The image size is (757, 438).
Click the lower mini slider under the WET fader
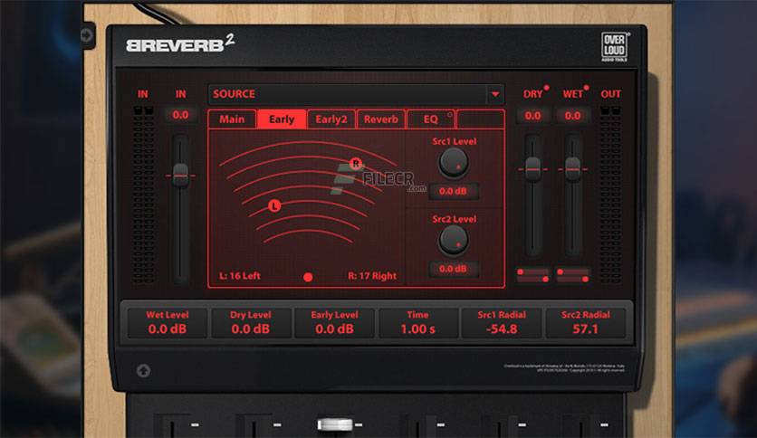click(572, 279)
